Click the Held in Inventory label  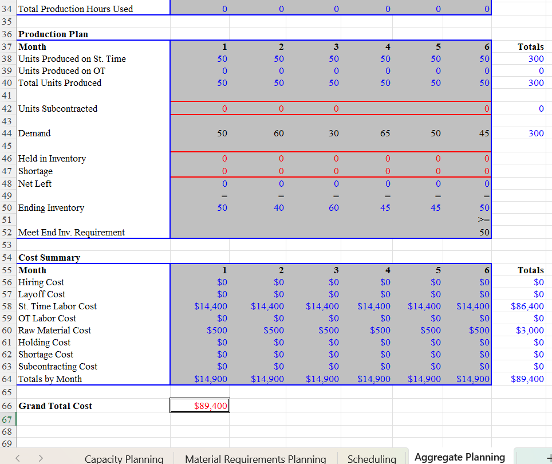tap(52, 159)
